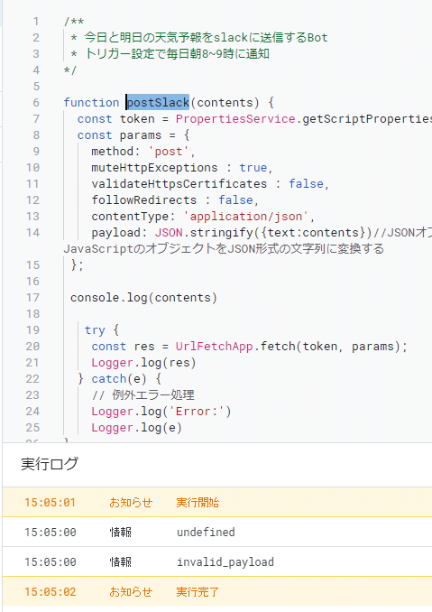Screen dimensions: 432x612
Task: Select the highlighted postSlack function name
Action: pyautogui.click(x=158, y=103)
